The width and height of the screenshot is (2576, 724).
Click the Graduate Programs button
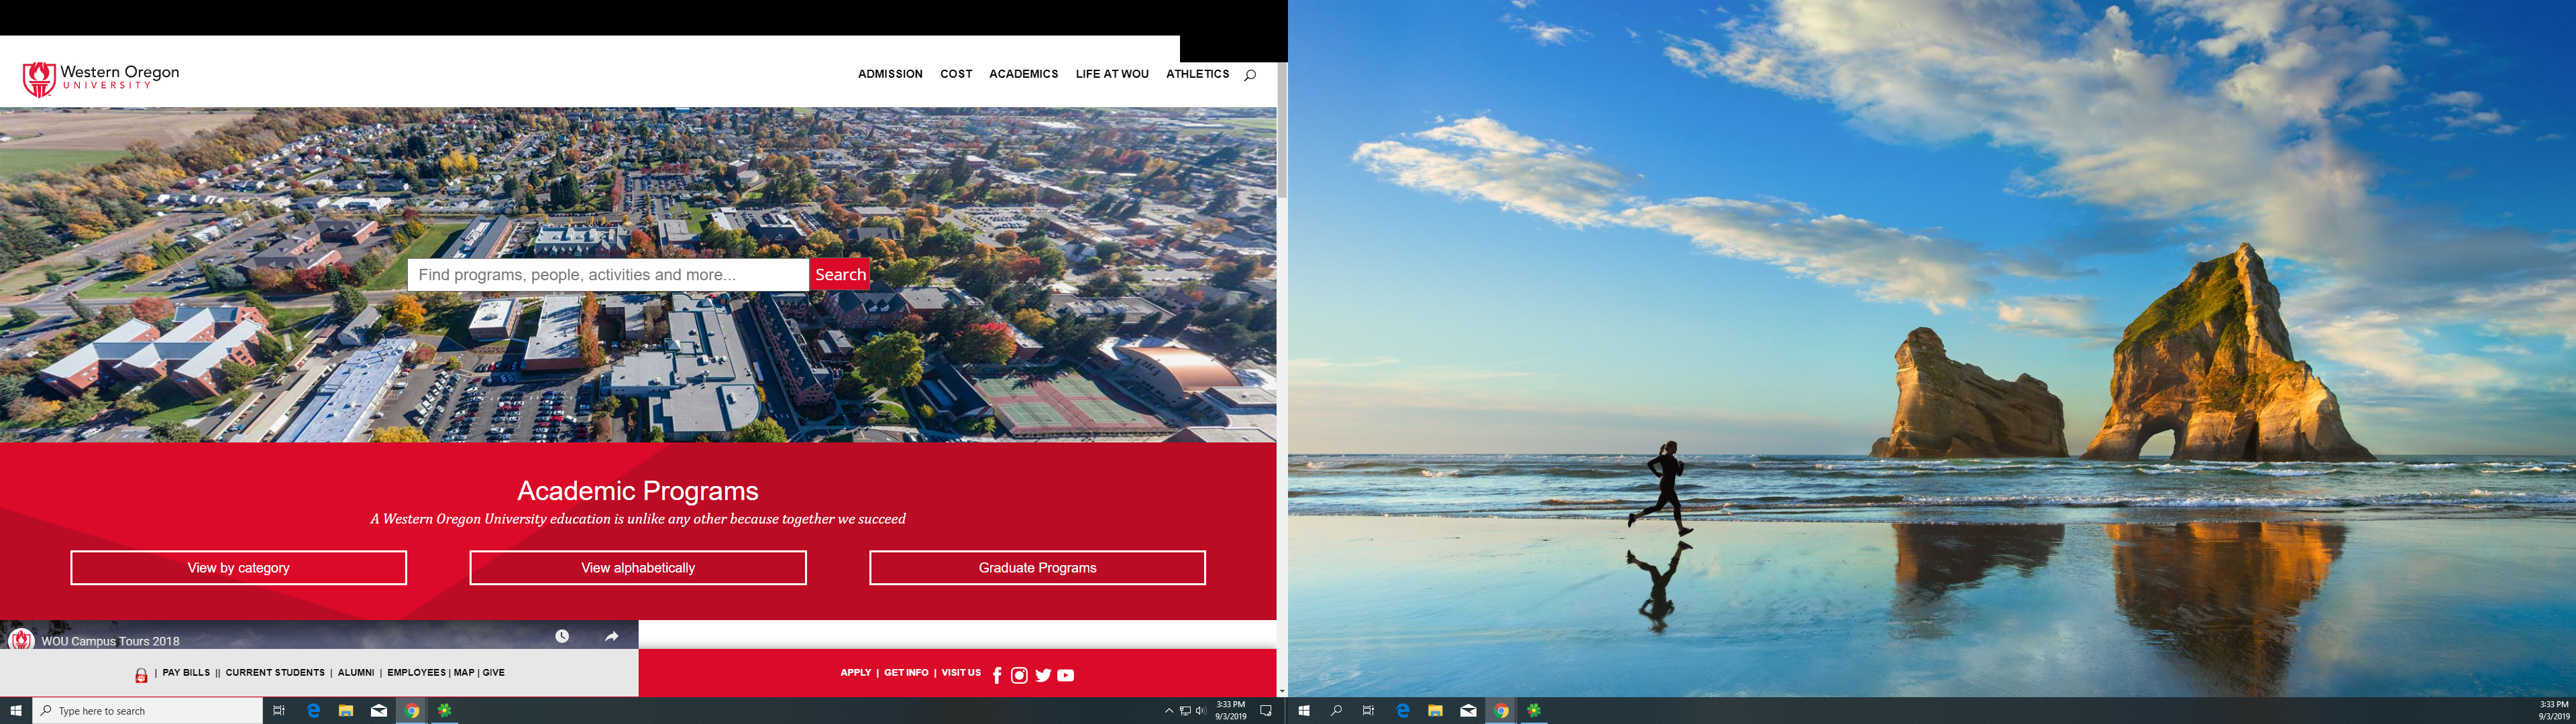[x=1037, y=568]
